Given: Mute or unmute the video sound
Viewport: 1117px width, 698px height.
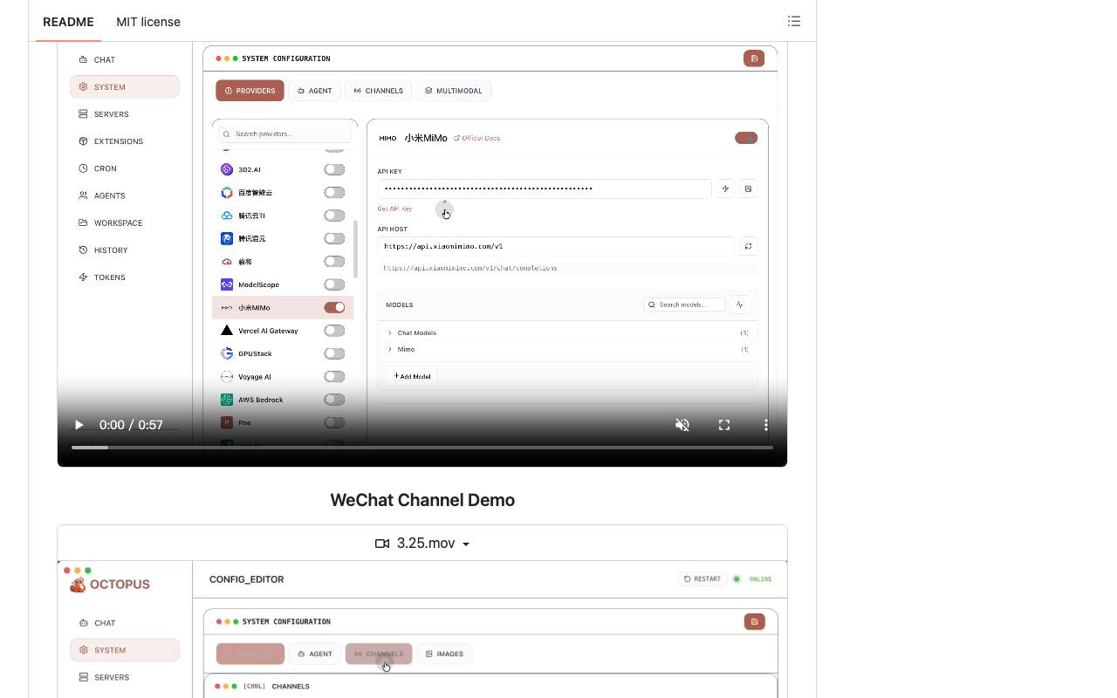Looking at the screenshot, I should click(x=682, y=425).
